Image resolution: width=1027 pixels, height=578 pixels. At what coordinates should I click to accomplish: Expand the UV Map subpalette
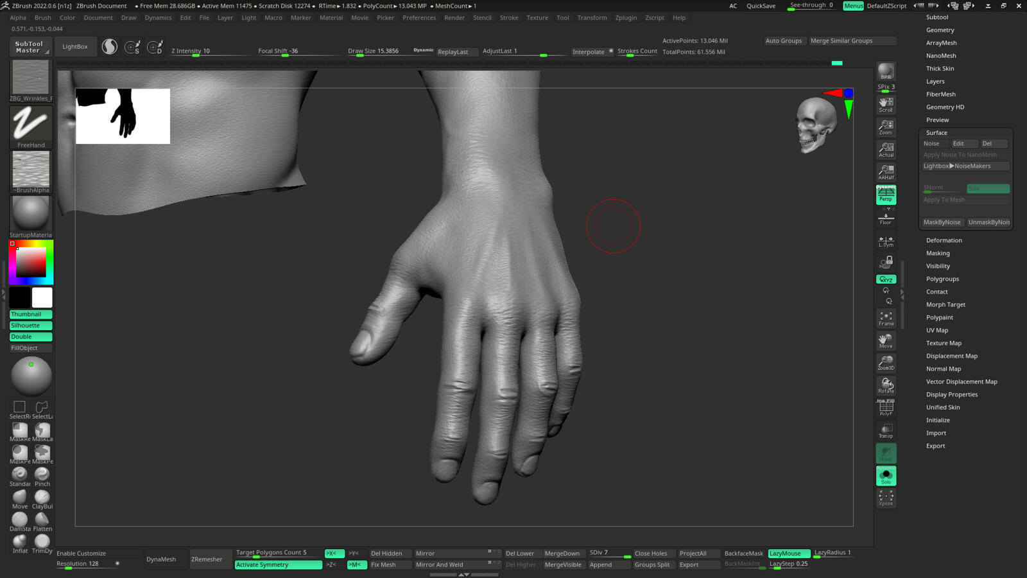[x=936, y=330]
